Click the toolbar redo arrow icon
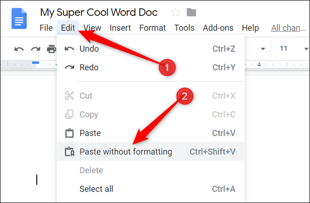Screen dimensions: 310x203 [35, 49]
